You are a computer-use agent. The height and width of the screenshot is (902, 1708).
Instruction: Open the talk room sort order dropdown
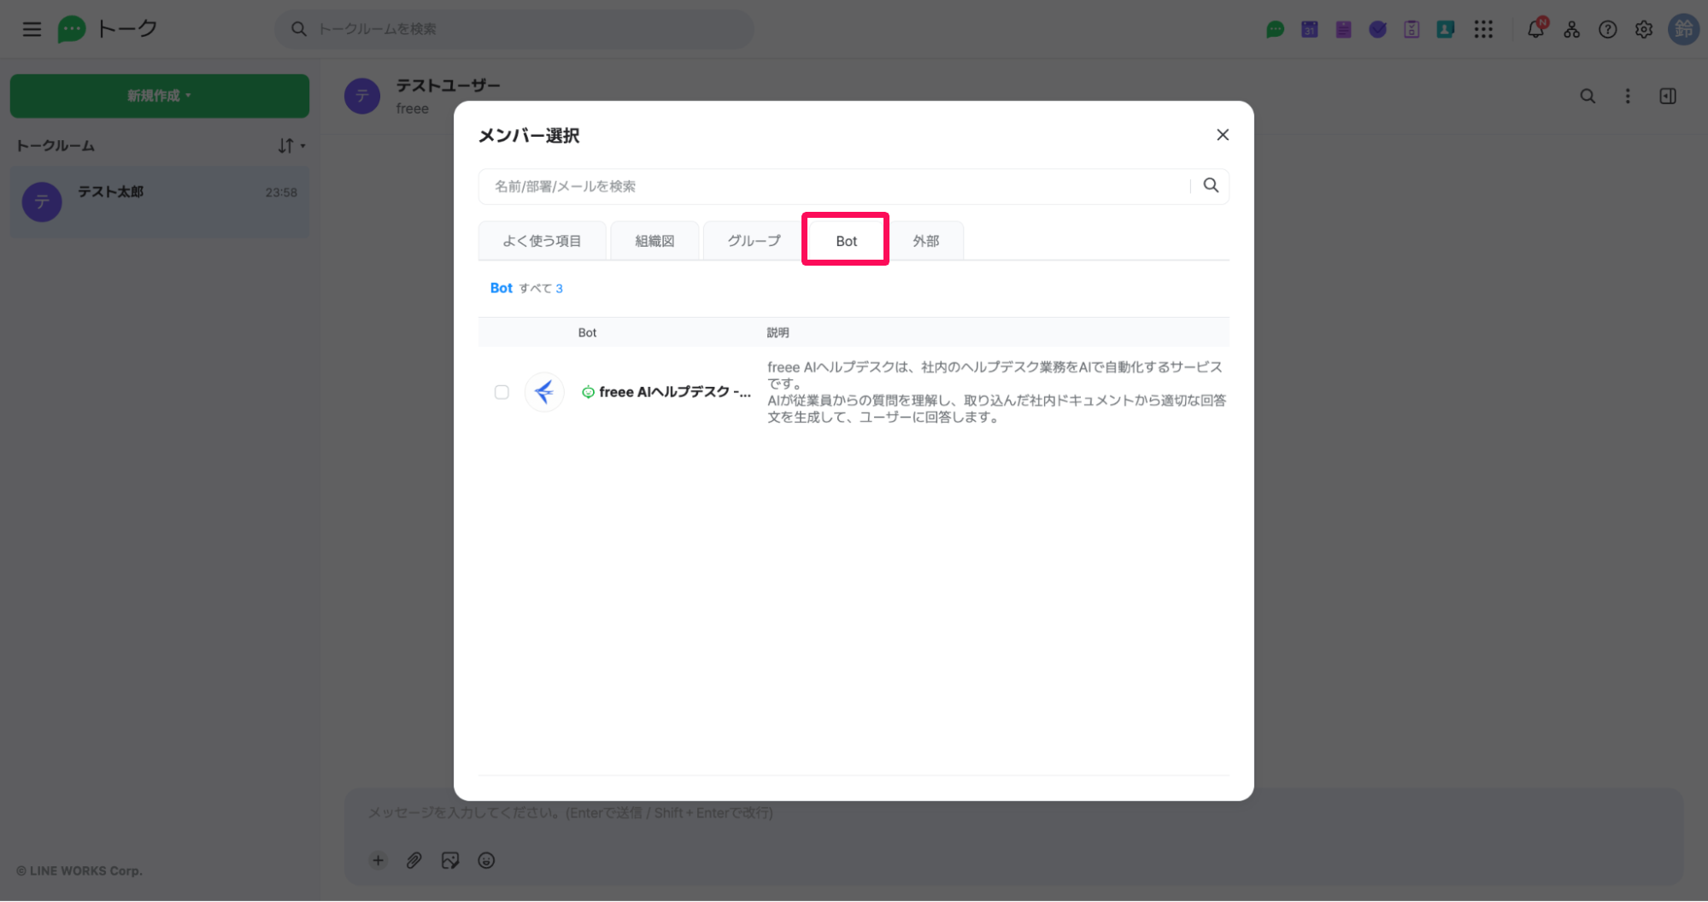291,146
